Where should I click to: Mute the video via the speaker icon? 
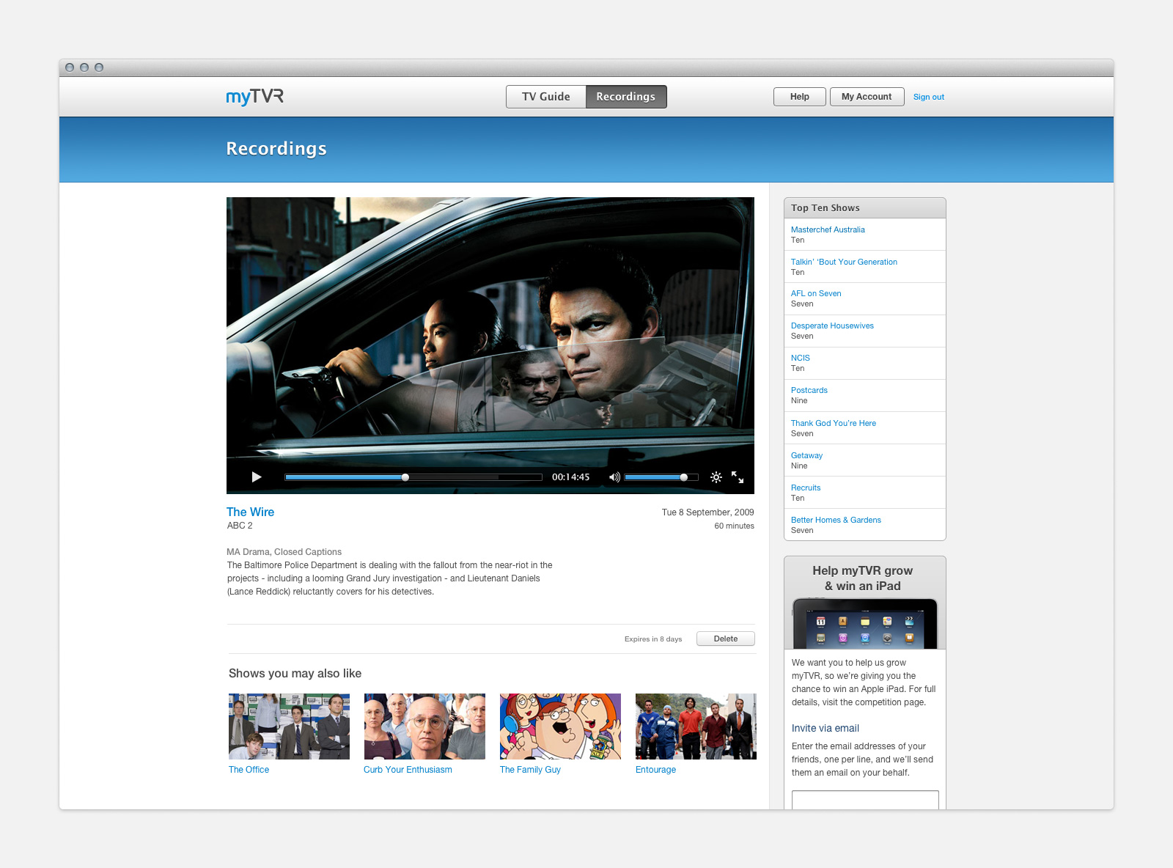tap(614, 477)
